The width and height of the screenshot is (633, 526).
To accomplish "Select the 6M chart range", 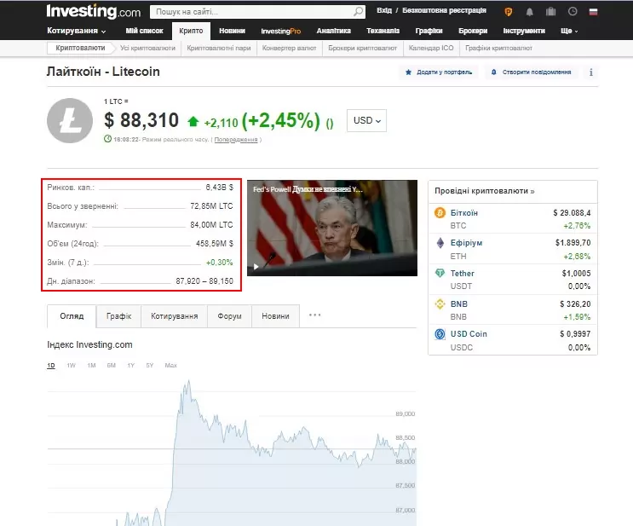I will pos(111,365).
